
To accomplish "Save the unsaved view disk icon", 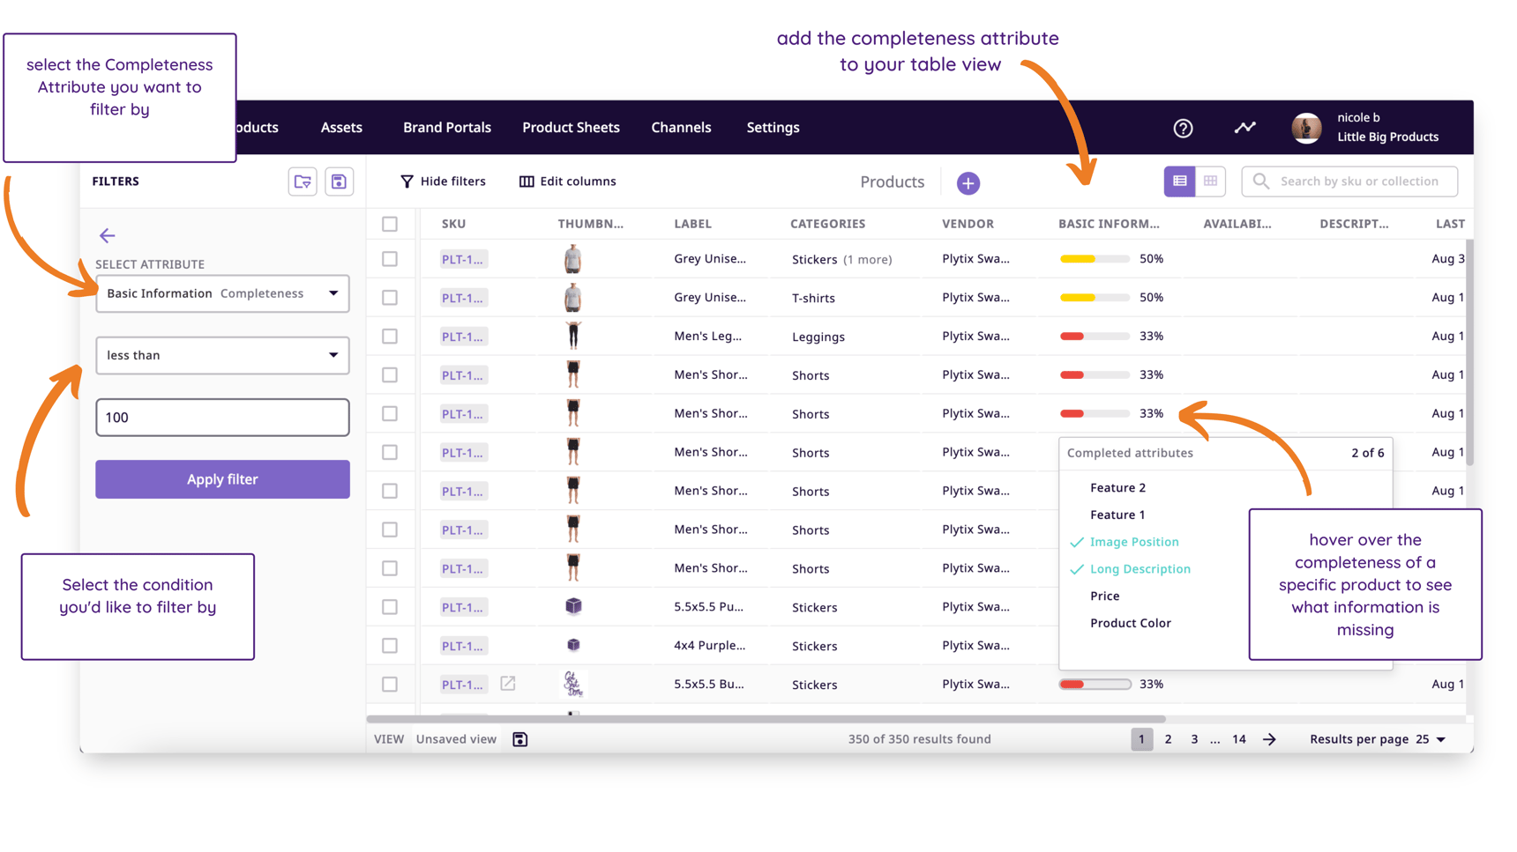I will click(520, 739).
